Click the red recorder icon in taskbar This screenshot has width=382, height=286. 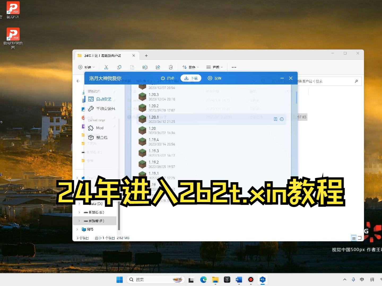251,280
